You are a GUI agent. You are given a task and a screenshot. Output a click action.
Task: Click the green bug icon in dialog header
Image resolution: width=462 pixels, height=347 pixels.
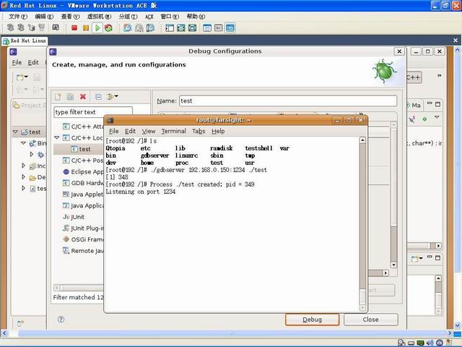(x=383, y=71)
